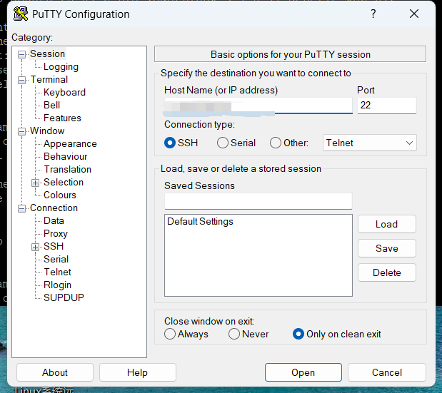
Task: Open SSH settings in category tree
Action: coord(54,246)
